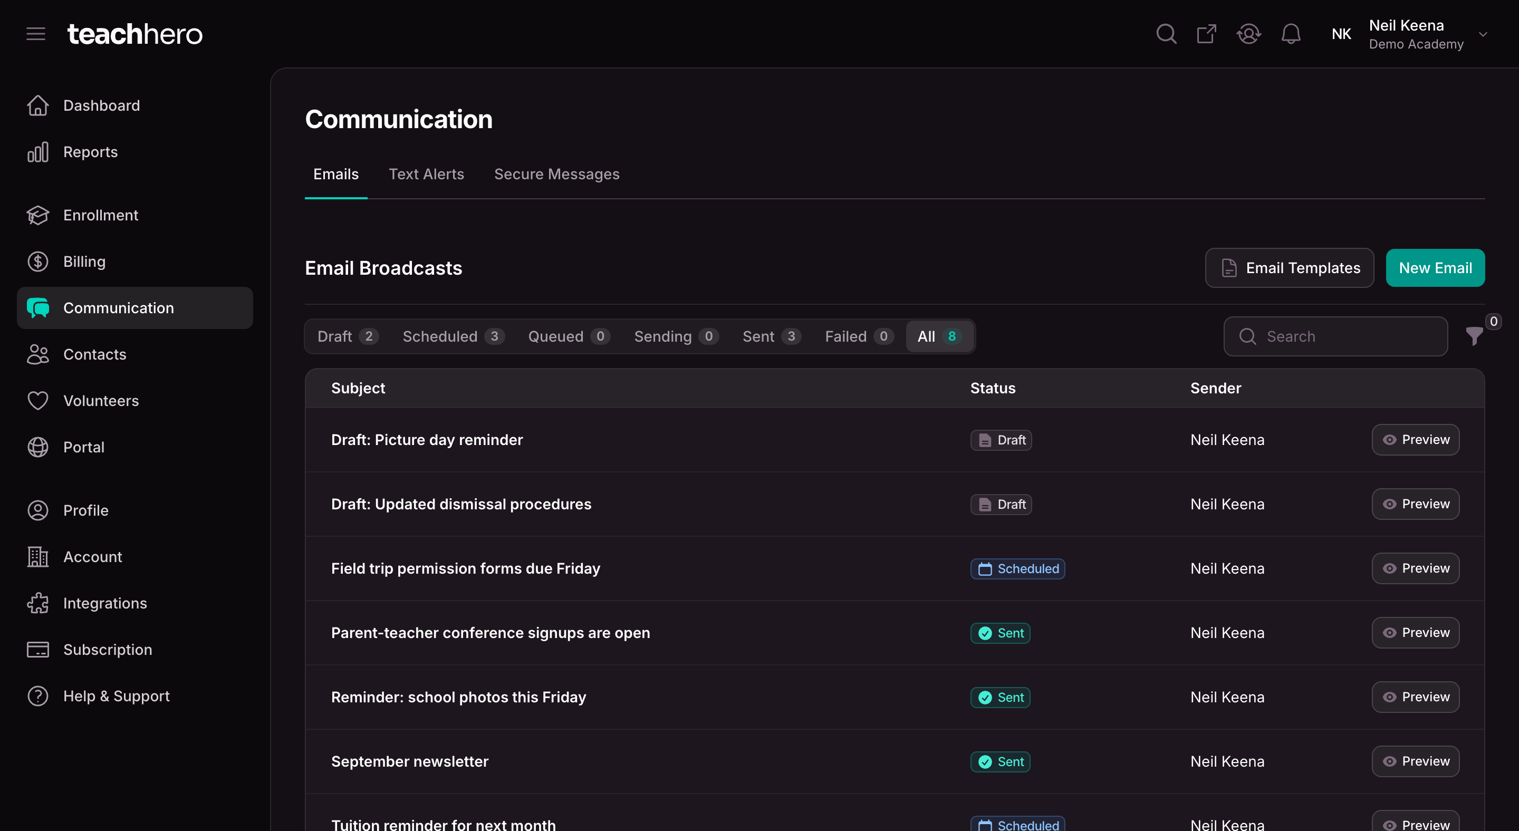Click Sent badge on school photos row
This screenshot has height=831, width=1519.
[x=1000, y=697]
